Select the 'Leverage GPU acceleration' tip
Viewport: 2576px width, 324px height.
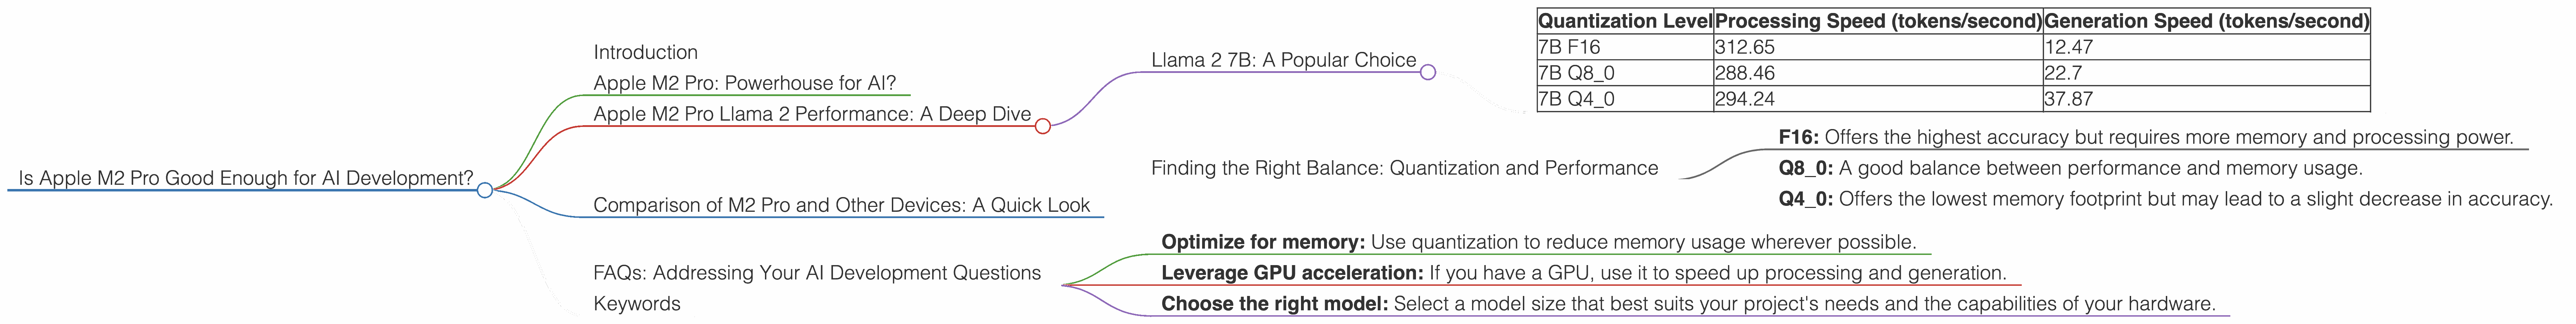coord(1583,273)
